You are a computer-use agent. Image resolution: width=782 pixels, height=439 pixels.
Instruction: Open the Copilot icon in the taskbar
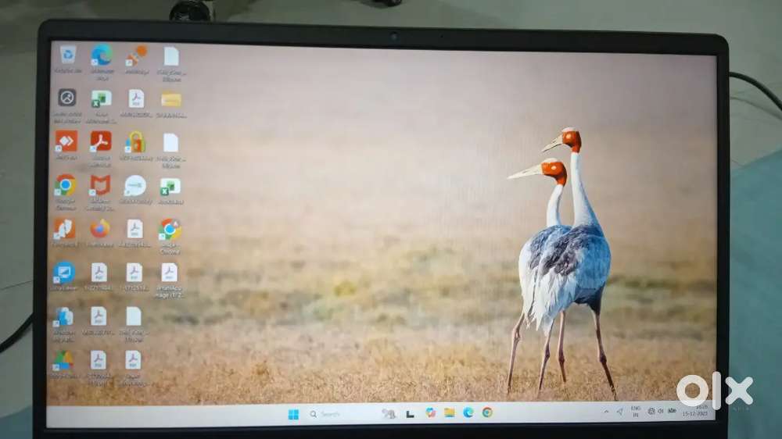431,412
